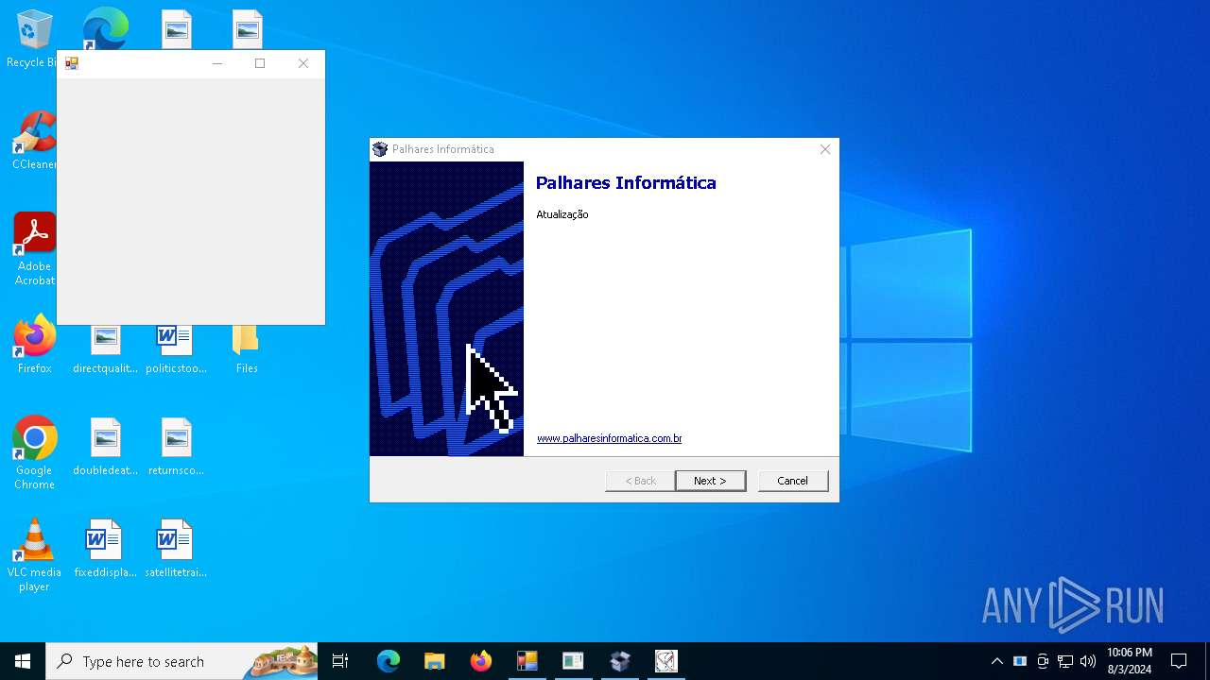Maximize the blank gray form window

[x=260, y=63]
